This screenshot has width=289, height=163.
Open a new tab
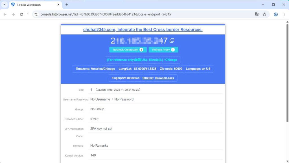[x=67, y=5]
